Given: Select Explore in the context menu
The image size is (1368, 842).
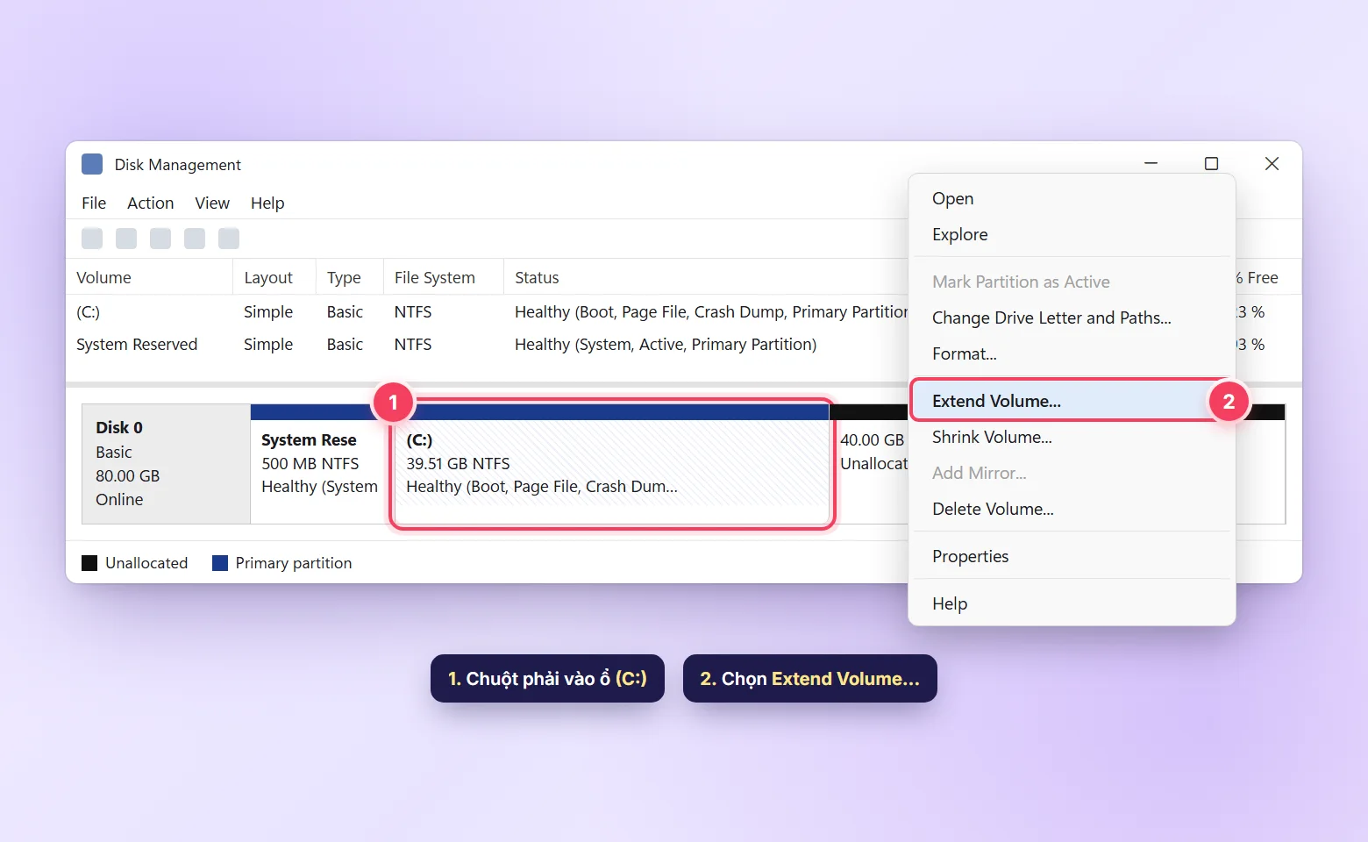Looking at the screenshot, I should click(x=1072, y=235).
